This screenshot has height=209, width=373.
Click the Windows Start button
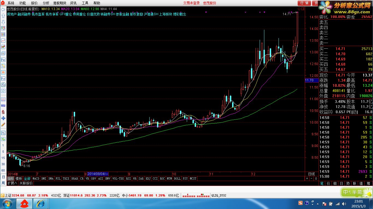[x=7, y=203]
